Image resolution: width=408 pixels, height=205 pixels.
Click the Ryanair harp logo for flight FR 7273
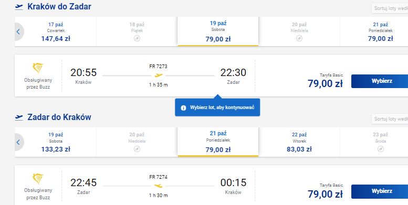[38, 68]
